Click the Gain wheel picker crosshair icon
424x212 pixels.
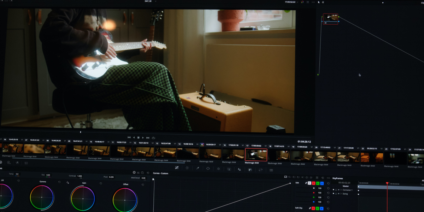[67, 183]
